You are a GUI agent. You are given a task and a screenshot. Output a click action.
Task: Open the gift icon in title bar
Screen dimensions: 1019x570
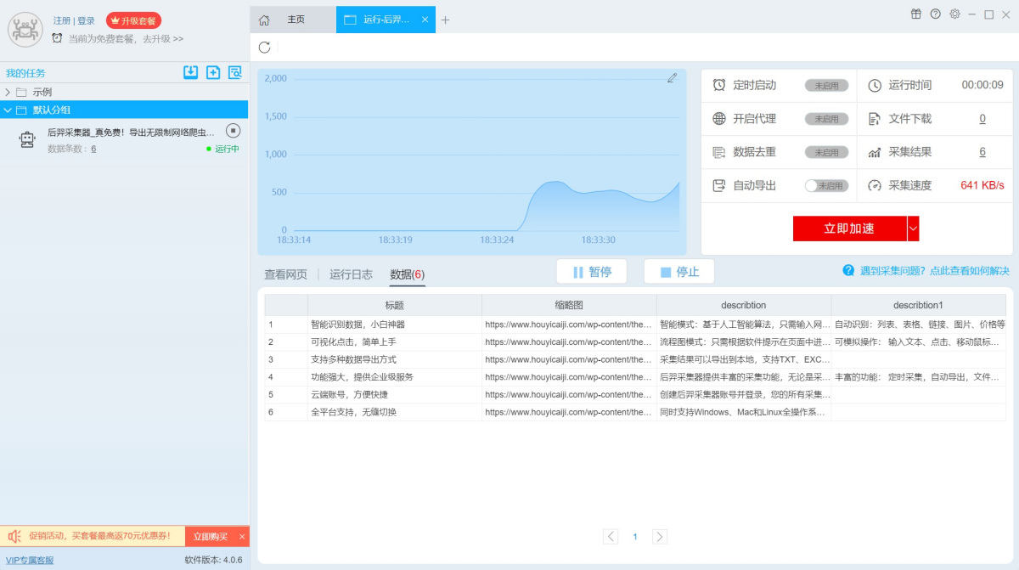pyautogui.click(x=916, y=14)
